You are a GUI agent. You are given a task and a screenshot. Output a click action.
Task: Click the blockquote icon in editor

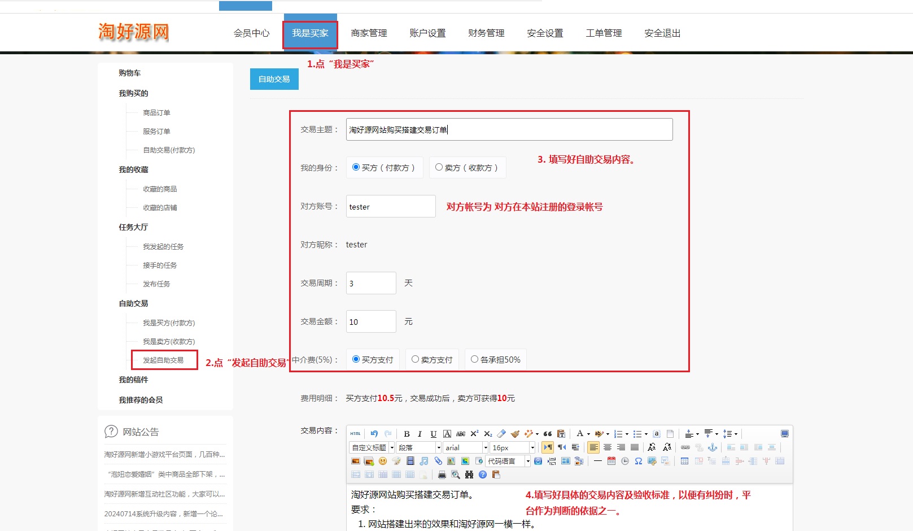(x=547, y=434)
